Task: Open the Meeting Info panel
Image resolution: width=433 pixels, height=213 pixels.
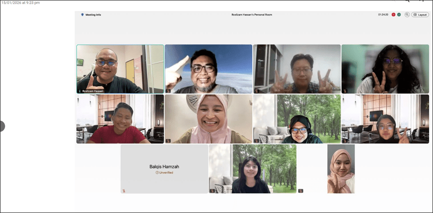Action: pos(93,15)
